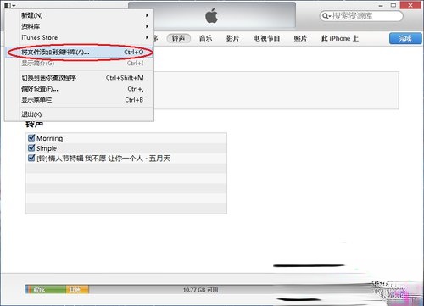Expand the iTunes Store submenu
The height and width of the screenshot is (306, 424).
(x=80, y=37)
